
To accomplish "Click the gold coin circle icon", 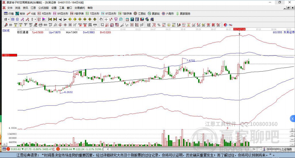I will pyautogui.click(x=169, y=25).
